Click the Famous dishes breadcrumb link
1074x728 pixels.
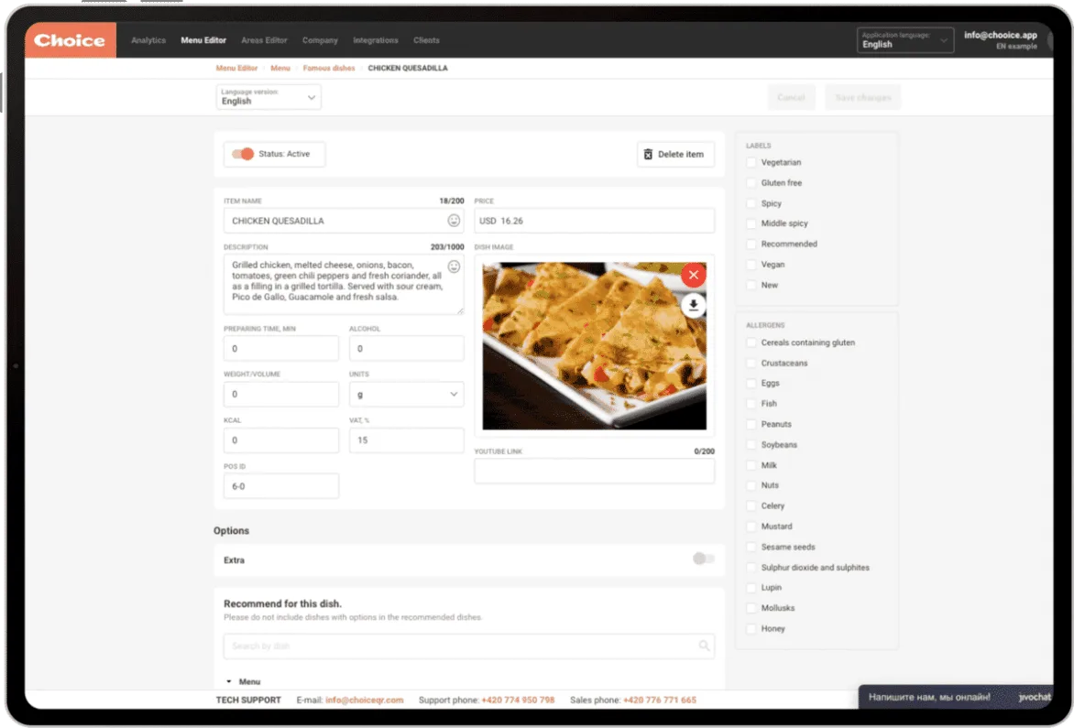[329, 69]
